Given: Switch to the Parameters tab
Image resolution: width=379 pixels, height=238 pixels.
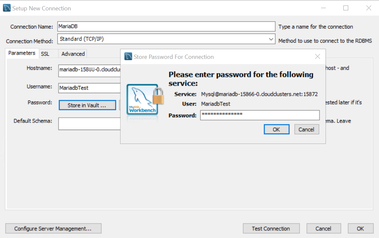Looking at the screenshot, I should pyautogui.click(x=22, y=53).
